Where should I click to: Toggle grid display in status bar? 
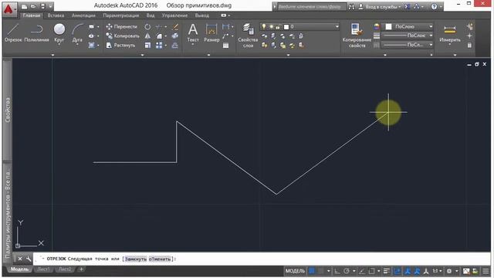click(x=312, y=271)
